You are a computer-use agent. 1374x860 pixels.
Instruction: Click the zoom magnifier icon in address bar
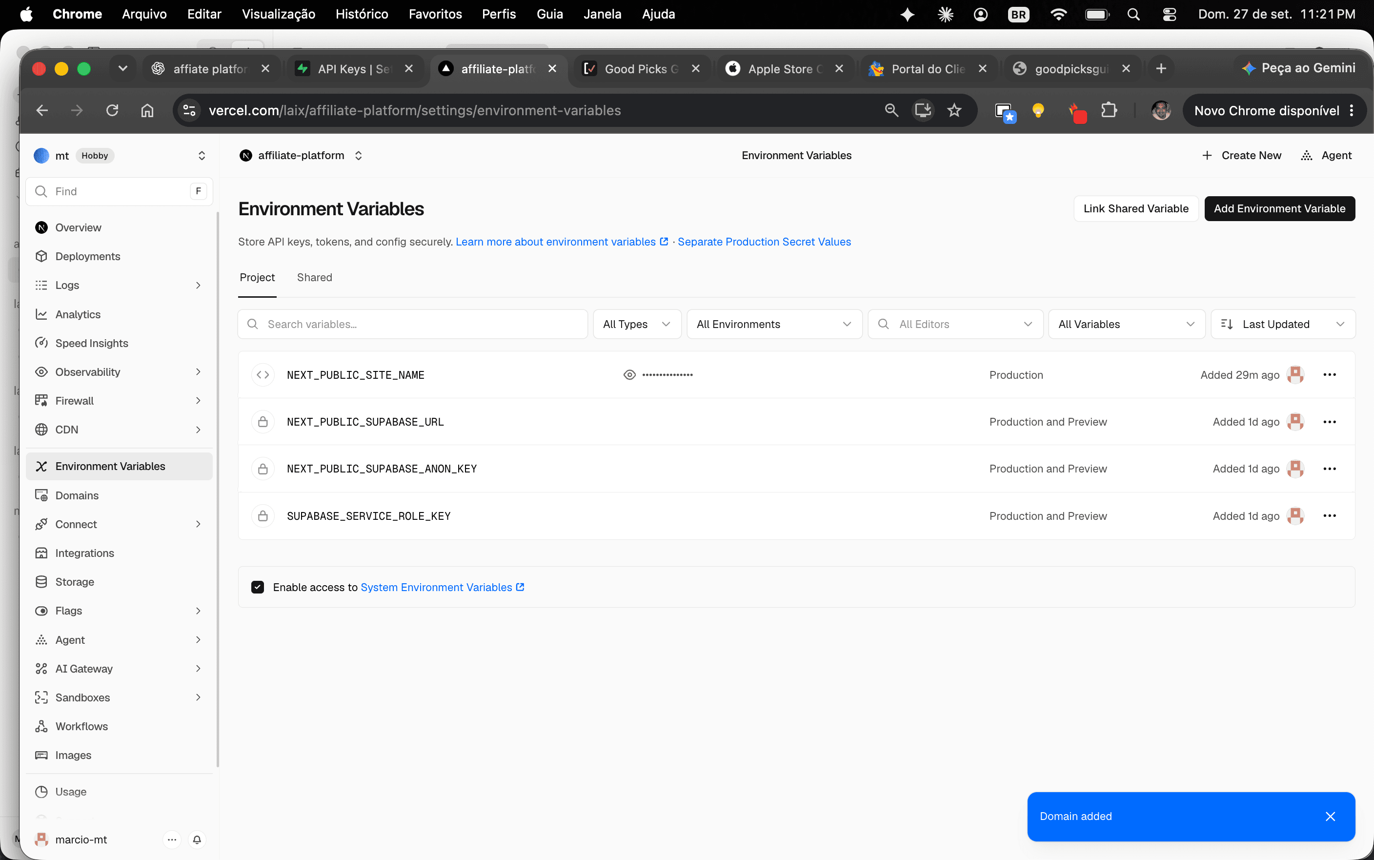[x=891, y=110]
